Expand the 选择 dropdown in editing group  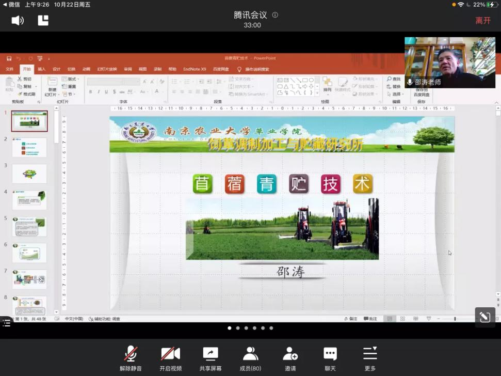(395, 94)
